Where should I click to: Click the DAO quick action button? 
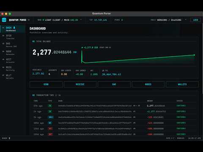[x=114, y=84]
